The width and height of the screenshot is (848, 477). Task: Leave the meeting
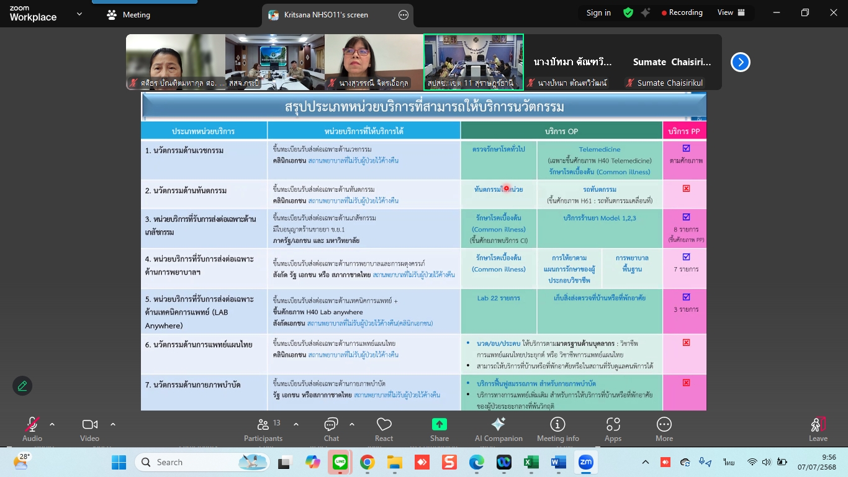[818, 429]
